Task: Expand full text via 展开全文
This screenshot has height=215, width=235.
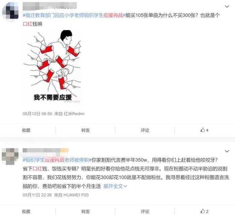Action: click(115, 186)
